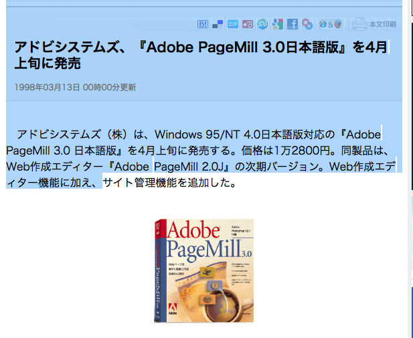
Task: Add to Google Bookmarks icon
Action: [x=278, y=24]
